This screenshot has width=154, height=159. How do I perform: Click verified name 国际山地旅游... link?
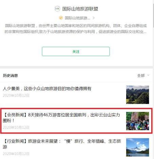(77, 18)
